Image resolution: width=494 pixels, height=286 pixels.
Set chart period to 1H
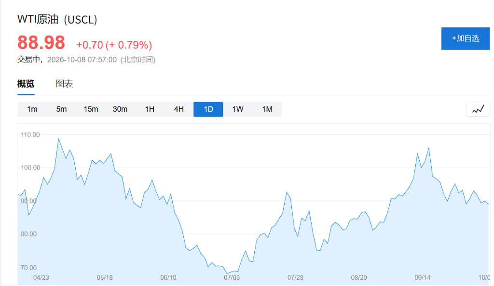click(x=150, y=109)
